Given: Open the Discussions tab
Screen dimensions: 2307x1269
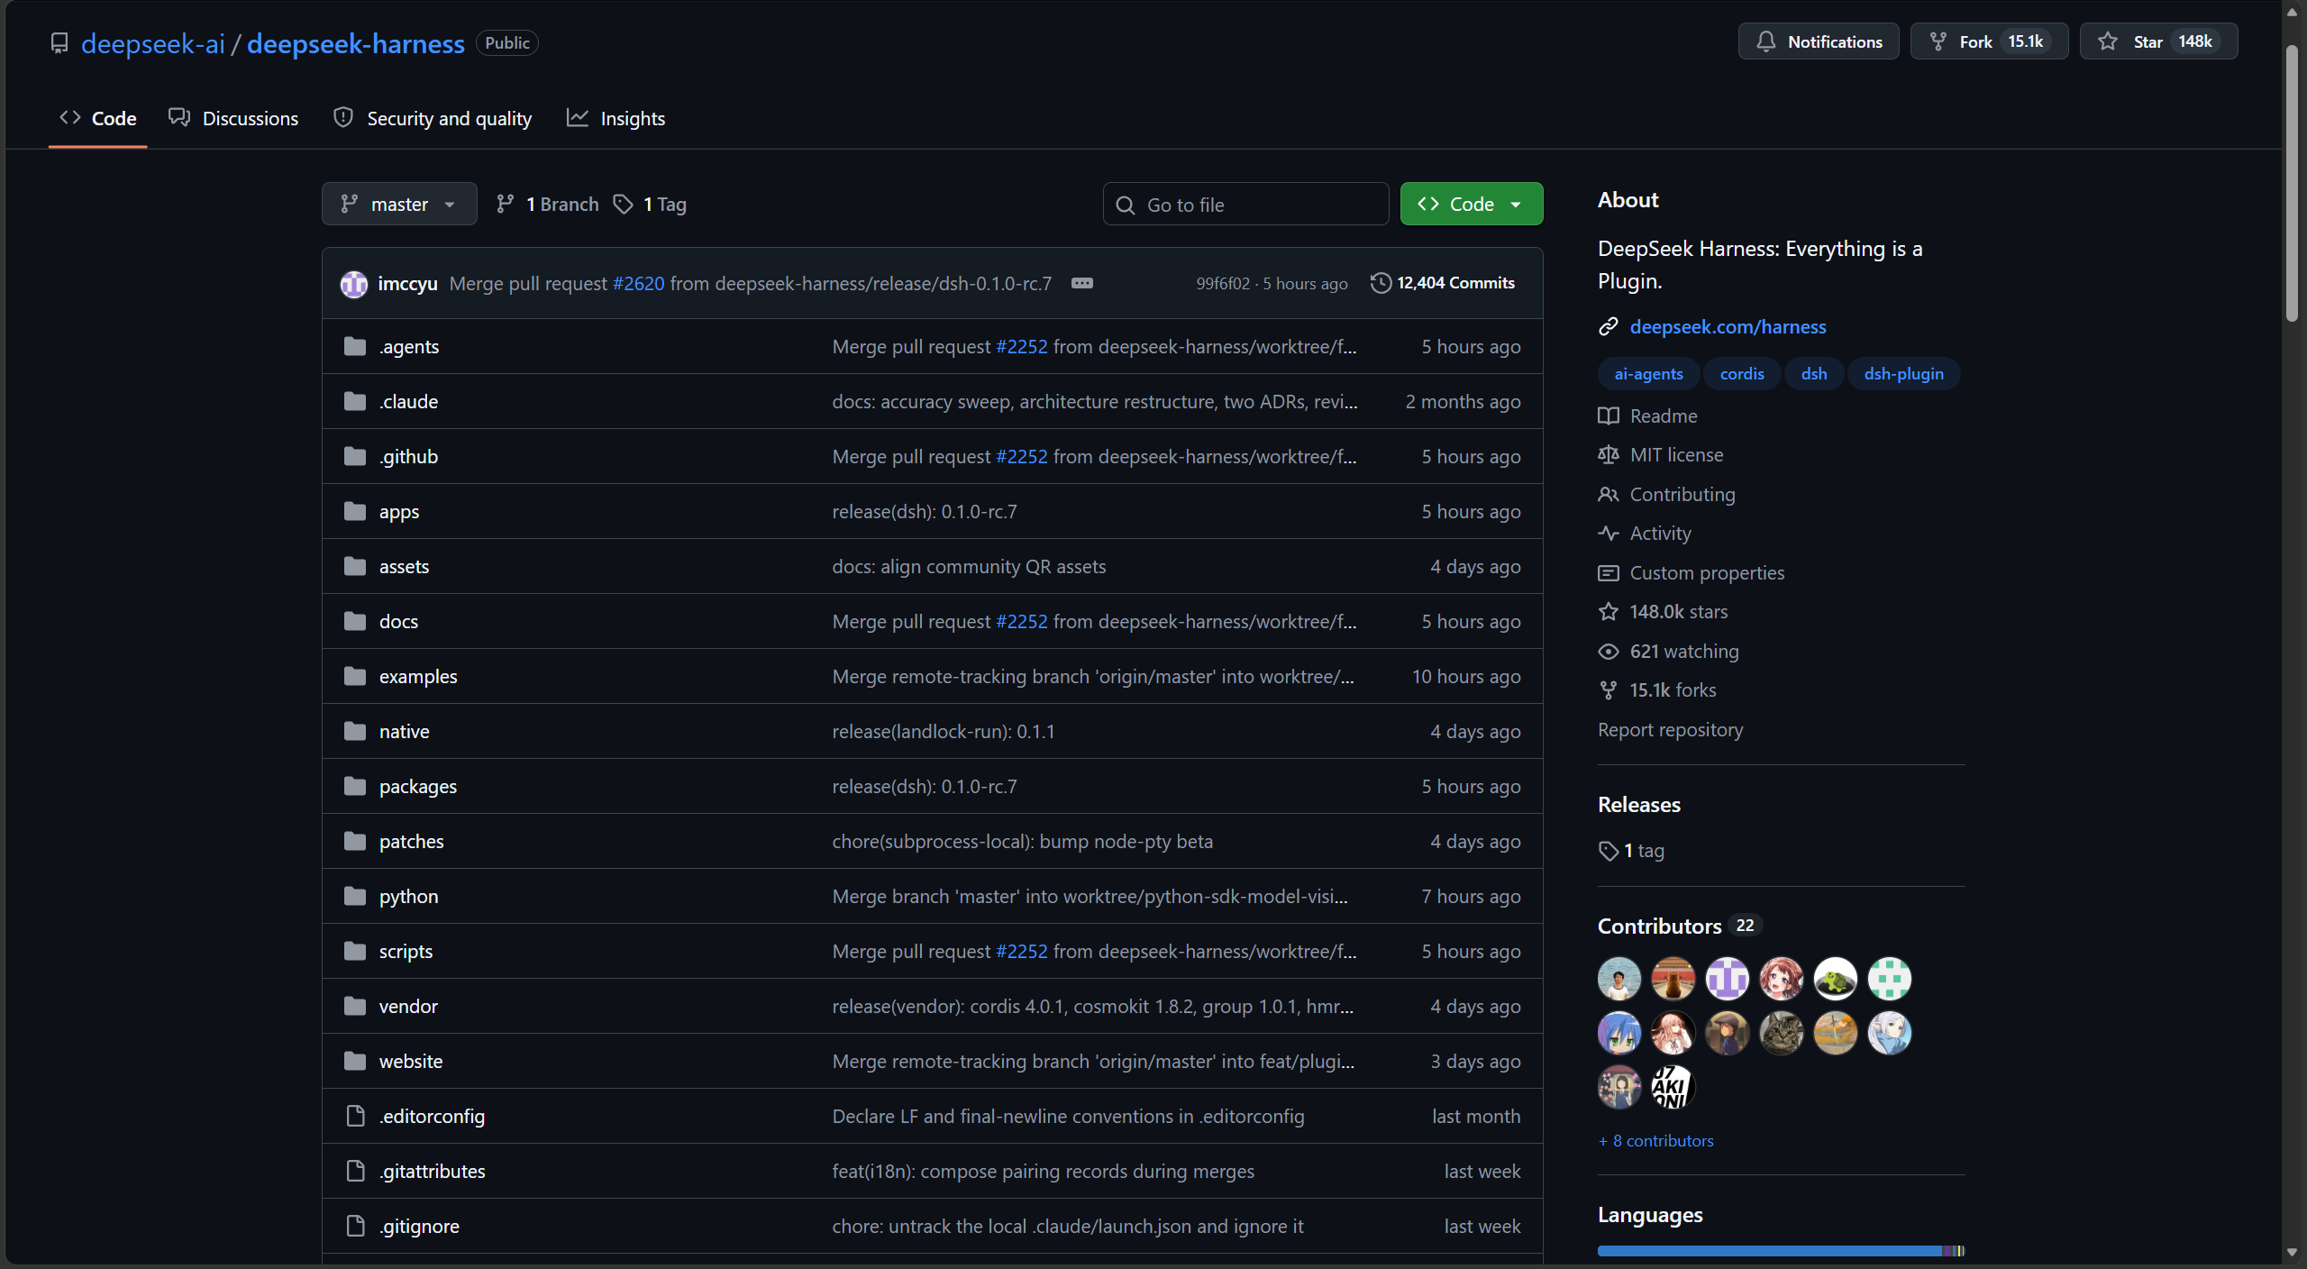Looking at the screenshot, I should tap(233, 119).
